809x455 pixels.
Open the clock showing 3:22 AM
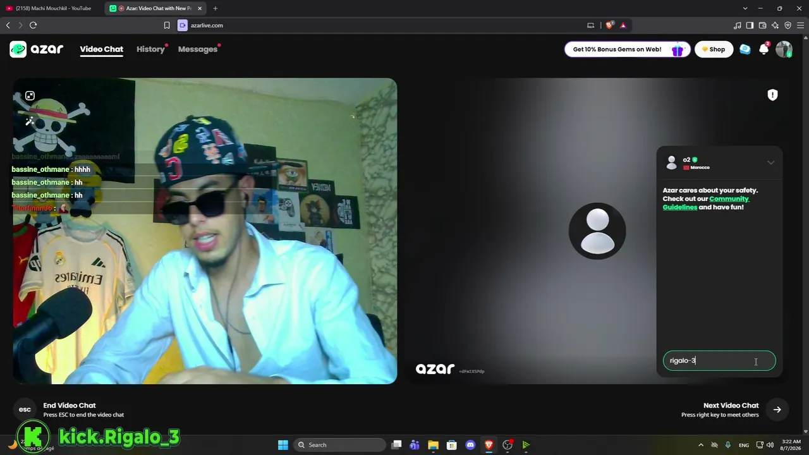[791, 445]
